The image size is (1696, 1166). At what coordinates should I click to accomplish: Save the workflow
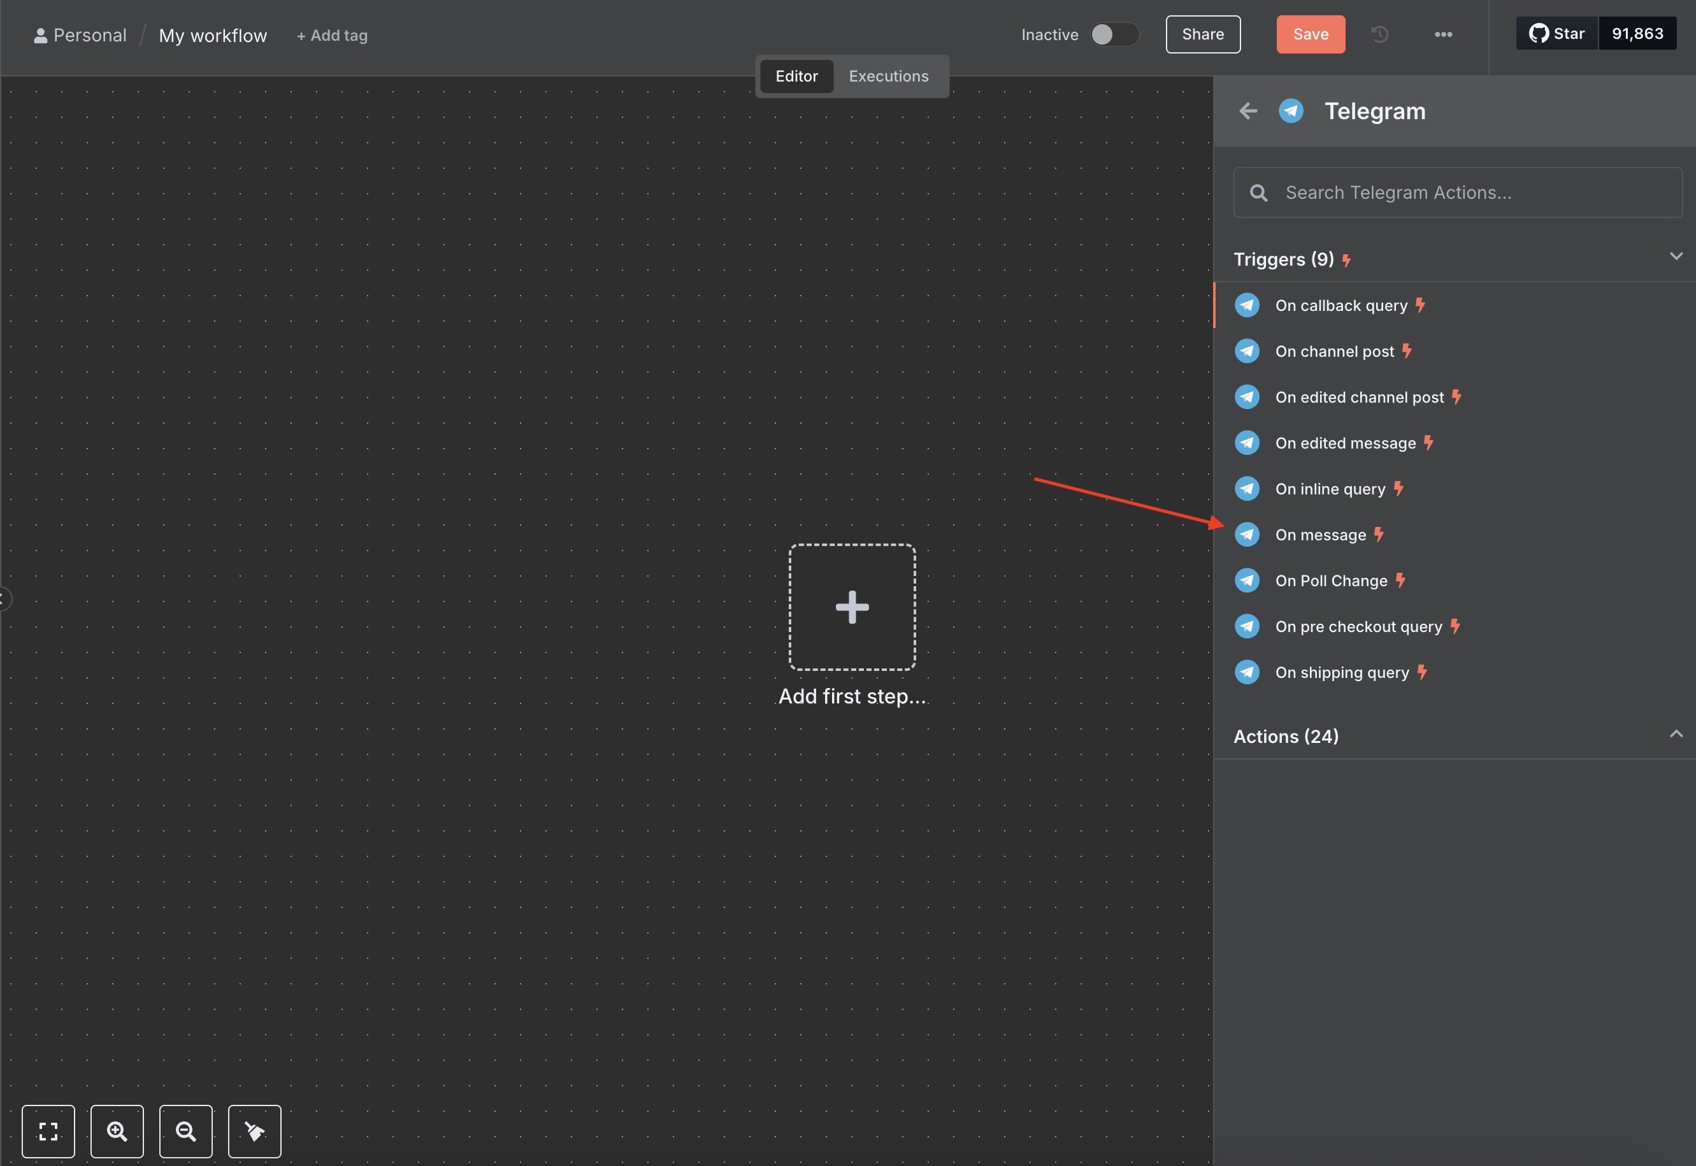pos(1311,34)
